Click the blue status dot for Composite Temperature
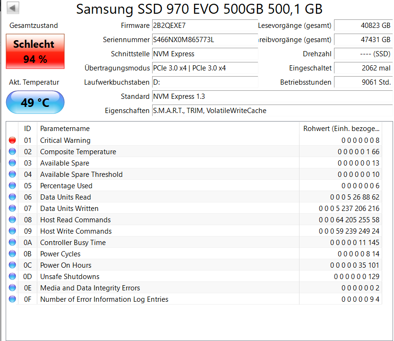This screenshot has height=341, width=394. [x=12, y=151]
